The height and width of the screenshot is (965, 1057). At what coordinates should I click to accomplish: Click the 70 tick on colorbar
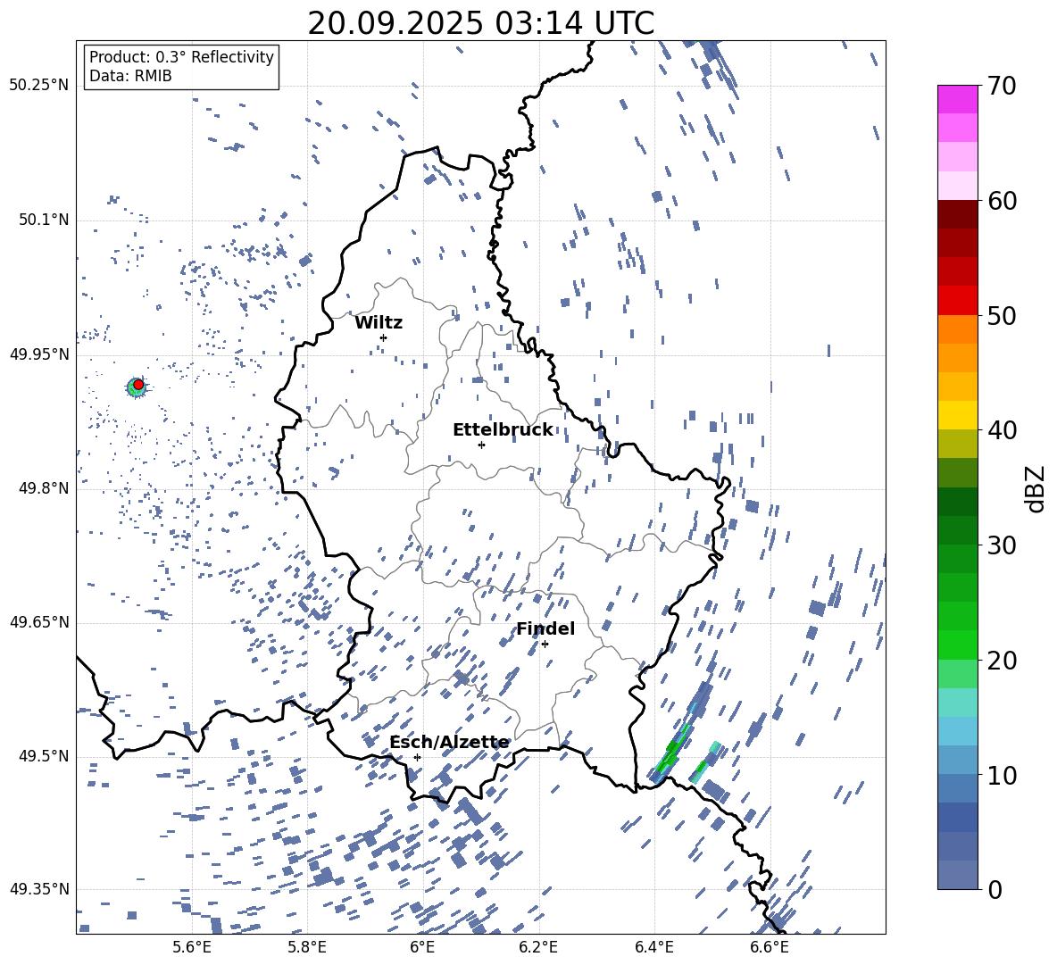click(x=1001, y=87)
